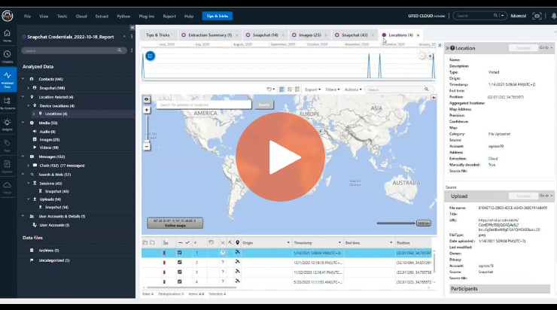Play the video with the orange play button

280,157
